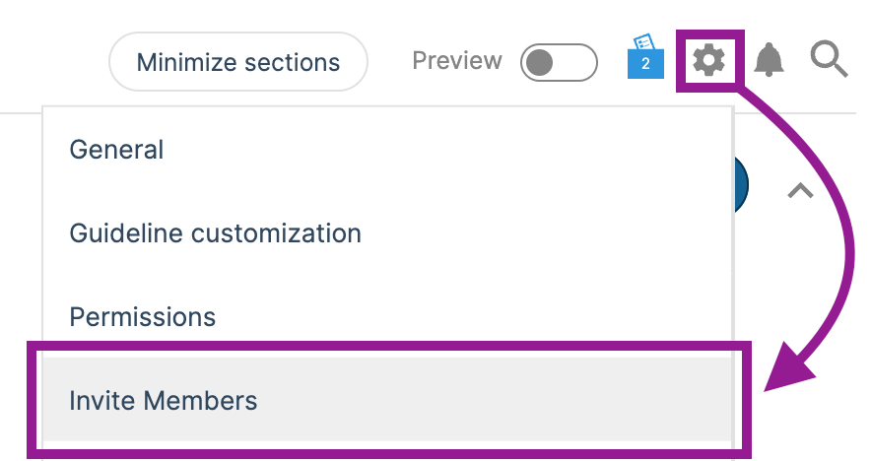Open notifications with the bell icon
The height and width of the screenshot is (461, 871).
point(769,59)
